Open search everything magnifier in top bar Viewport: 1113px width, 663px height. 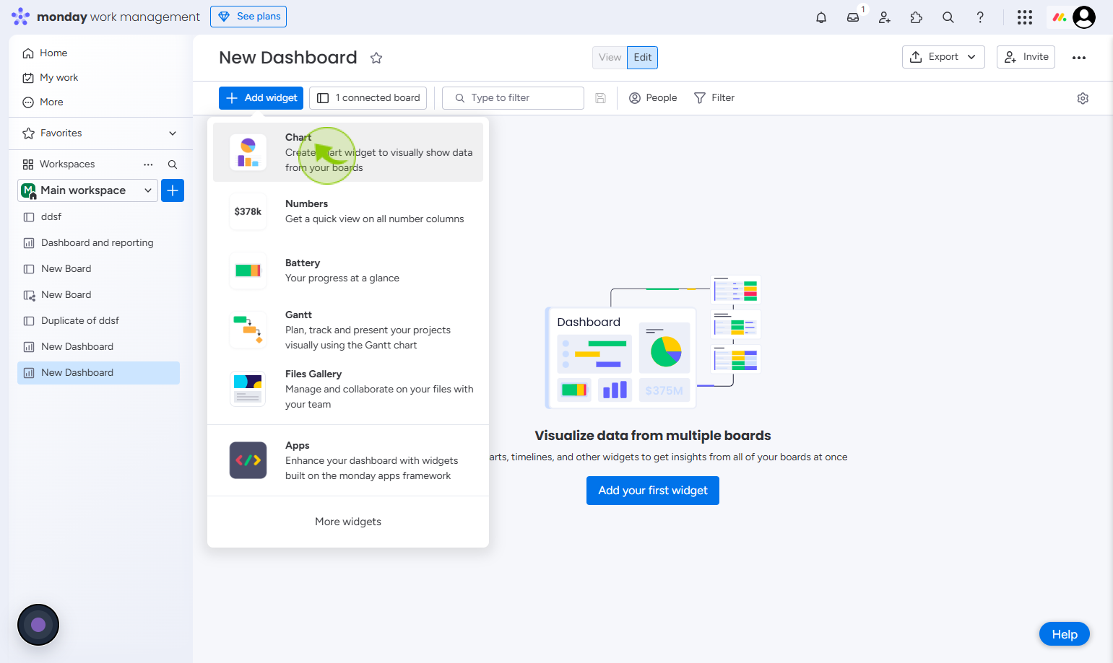coord(948,17)
